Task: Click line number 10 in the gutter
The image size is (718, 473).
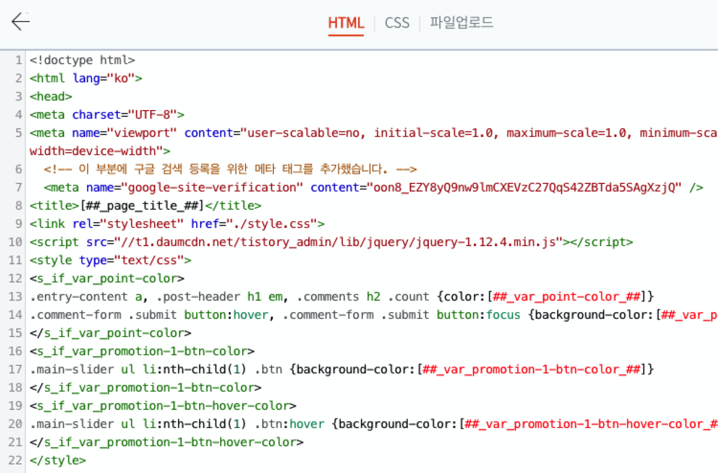Action: tap(15, 242)
